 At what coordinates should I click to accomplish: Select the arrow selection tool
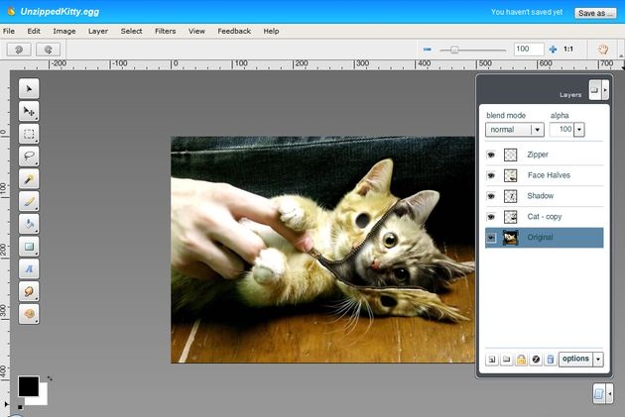pyautogui.click(x=29, y=88)
